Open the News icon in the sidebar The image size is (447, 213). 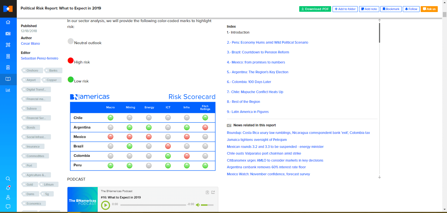click(8, 34)
